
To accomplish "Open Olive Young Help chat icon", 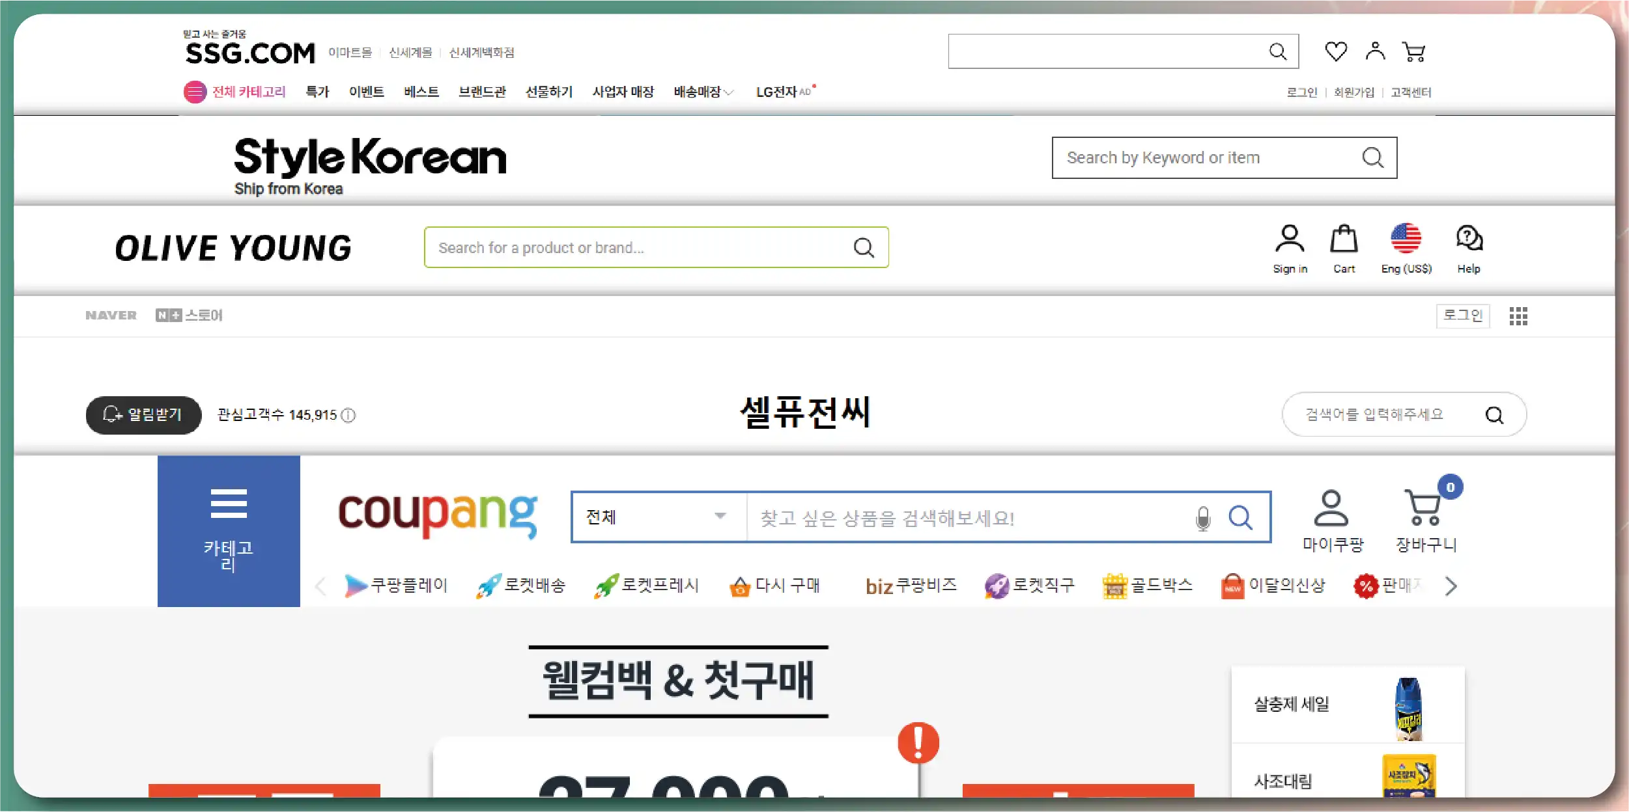I will tap(1469, 239).
